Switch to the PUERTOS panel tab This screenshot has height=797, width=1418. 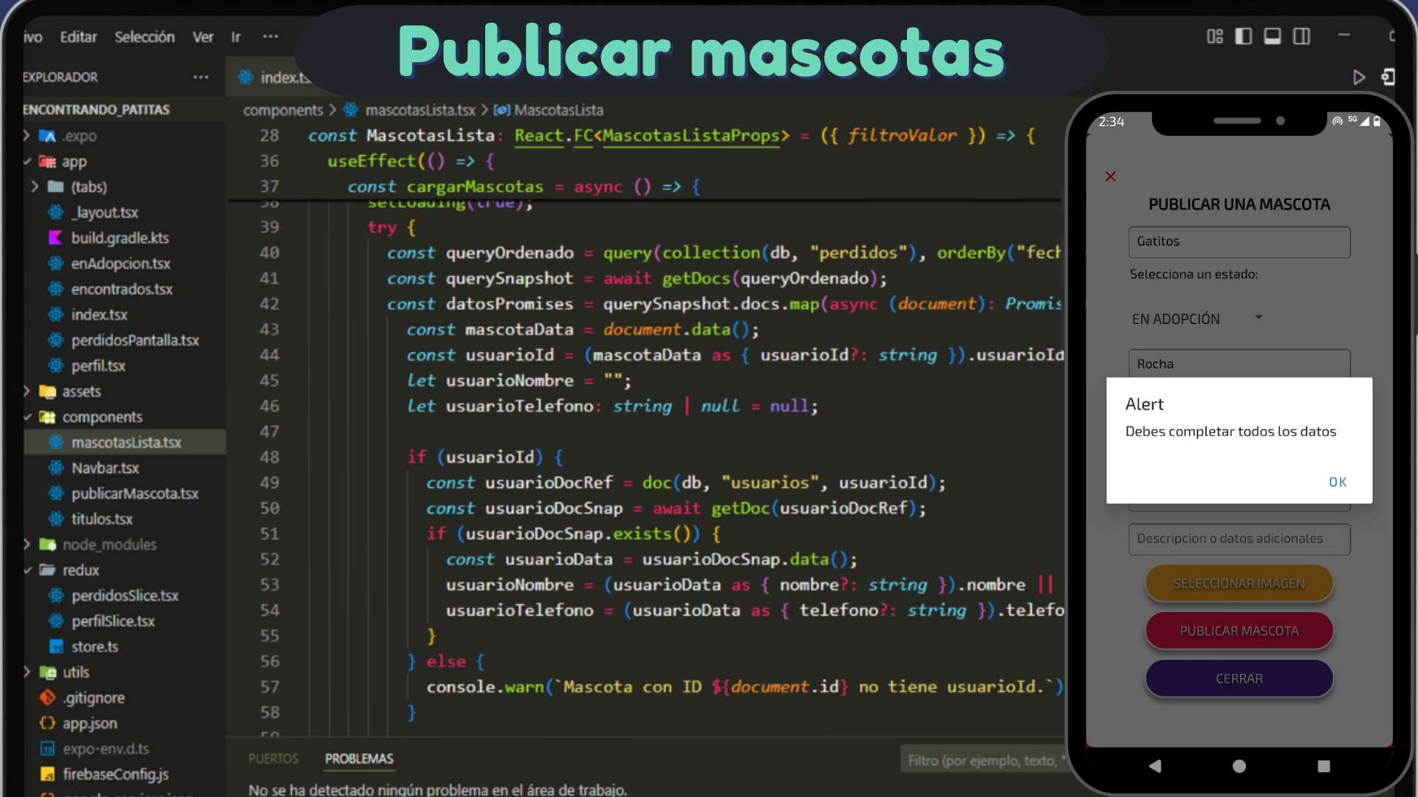(x=273, y=759)
